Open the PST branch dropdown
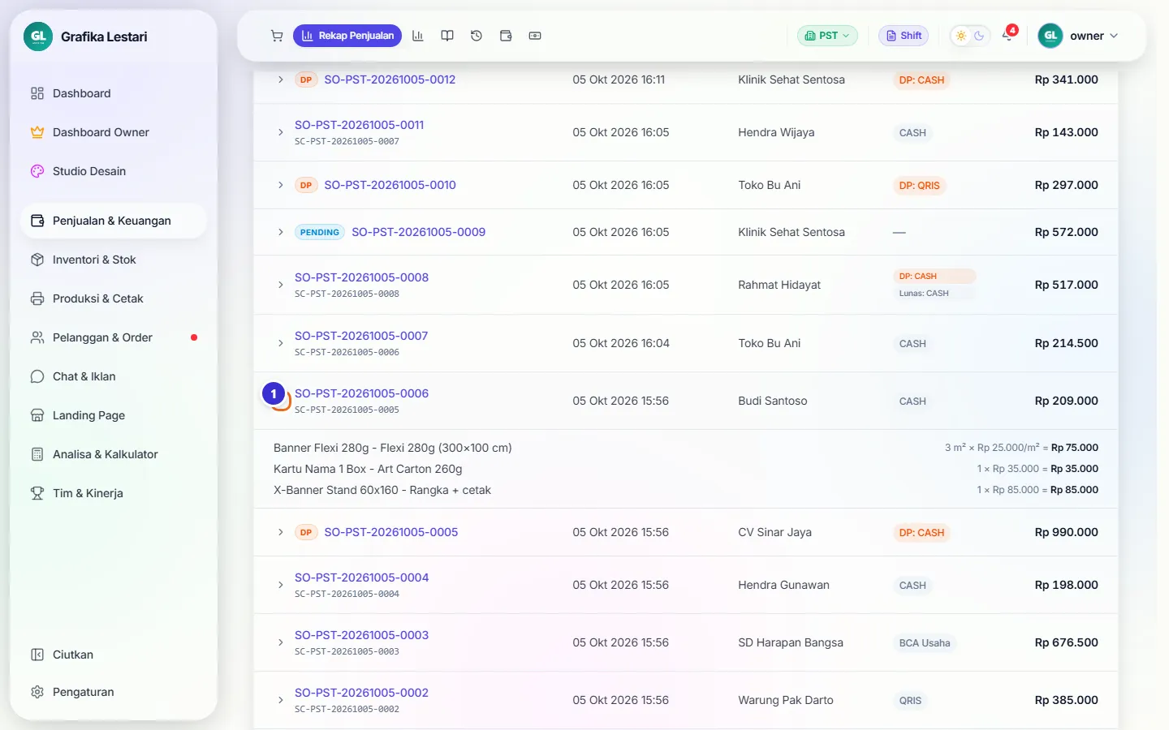Screen dimensions: 1169x730 827,36
